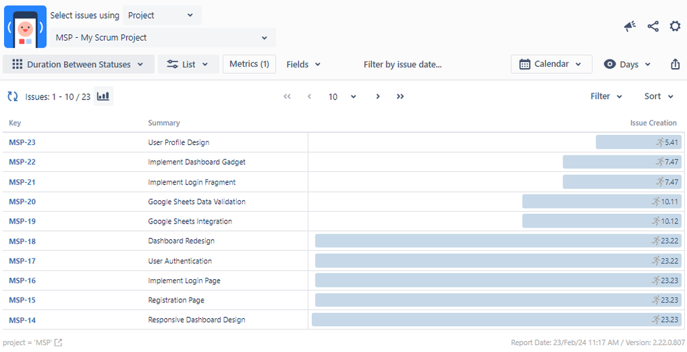
Task: Open the Project selection type dropdown
Action: click(x=162, y=15)
